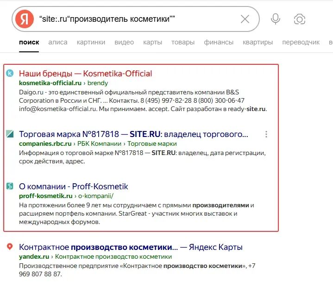This screenshot has height=286, width=333.
Task: Click the Proff-Kosmetik favicon
Action: [10, 186]
